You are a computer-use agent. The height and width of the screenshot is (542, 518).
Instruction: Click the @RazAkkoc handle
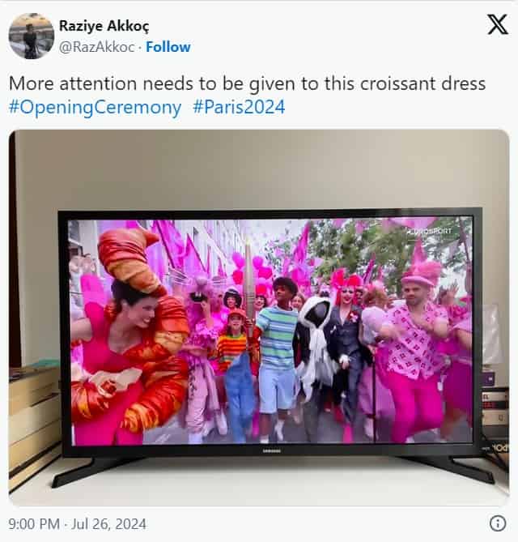96,47
